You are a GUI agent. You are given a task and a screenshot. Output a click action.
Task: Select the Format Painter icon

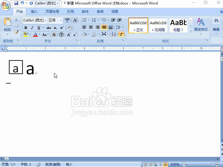point(16,31)
